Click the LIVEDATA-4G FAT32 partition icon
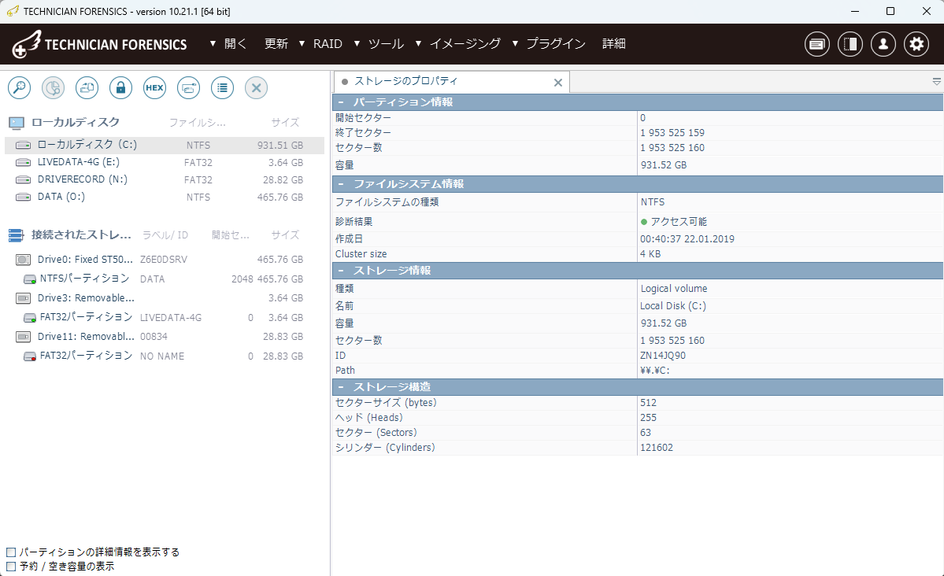The height and width of the screenshot is (576, 944). coord(29,318)
